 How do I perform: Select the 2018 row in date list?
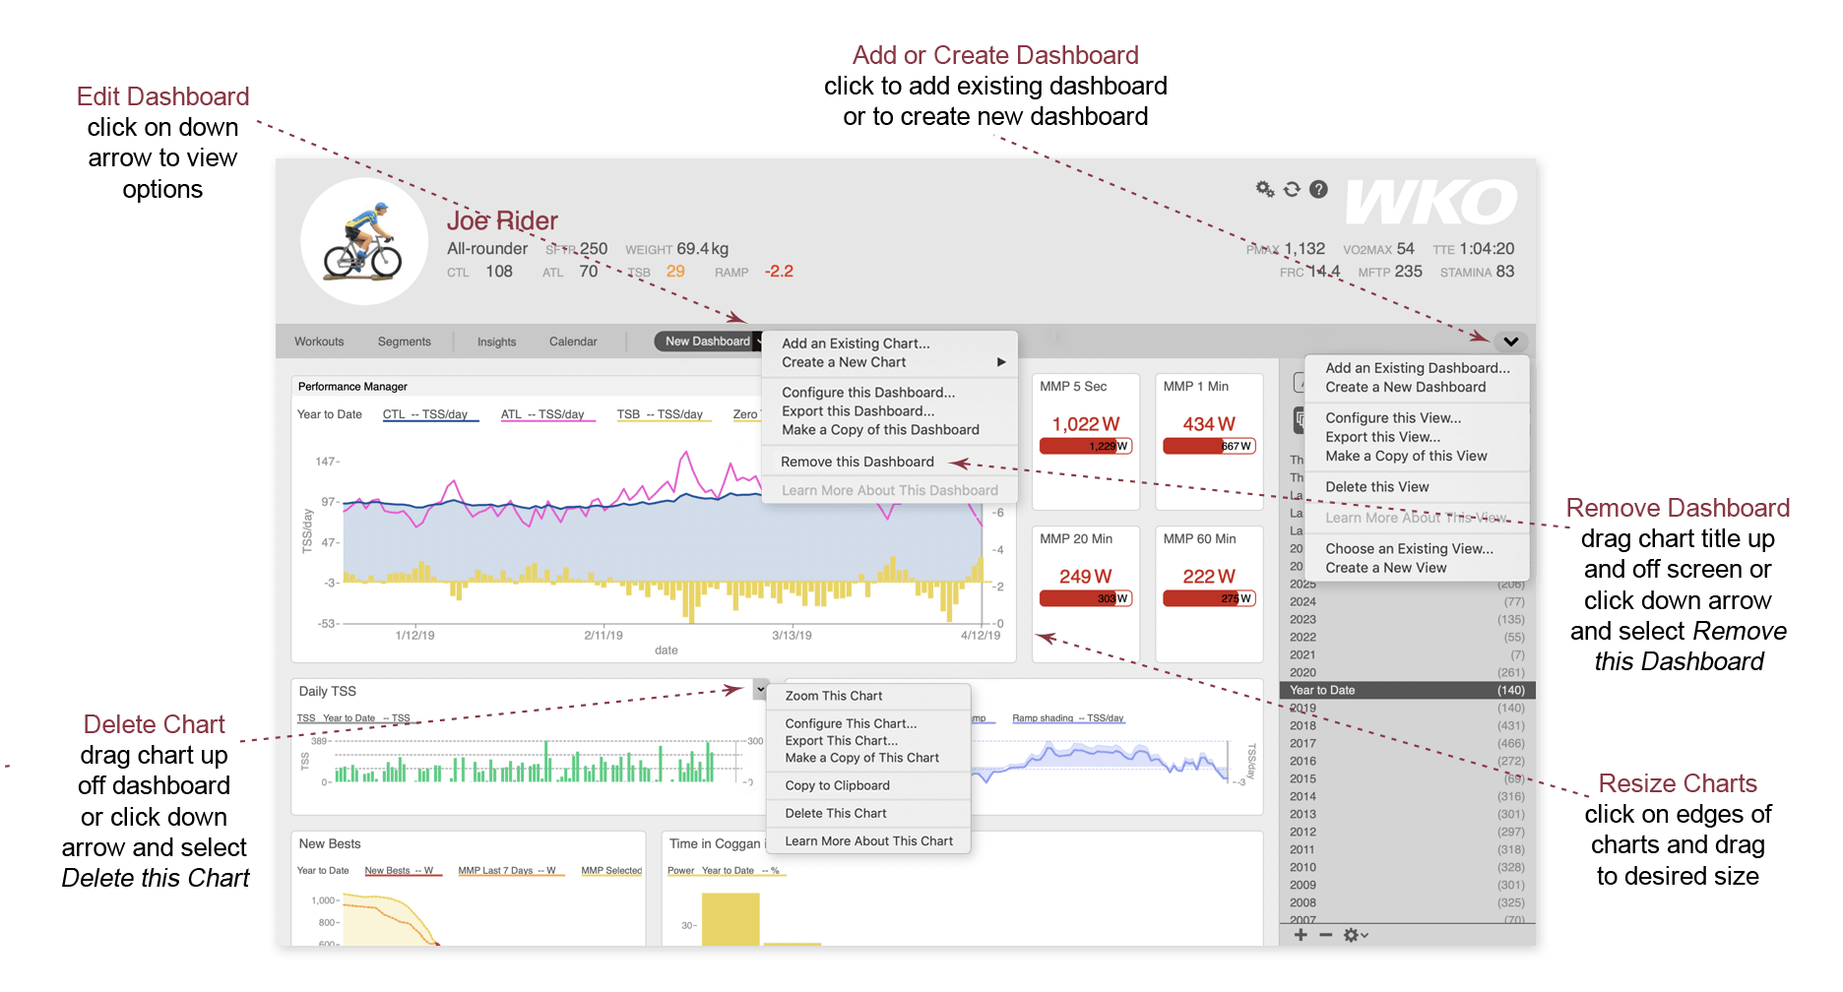click(x=1407, y=725)
